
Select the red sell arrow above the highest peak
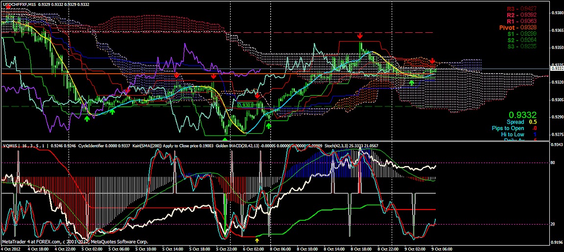[x=360, y=36]
